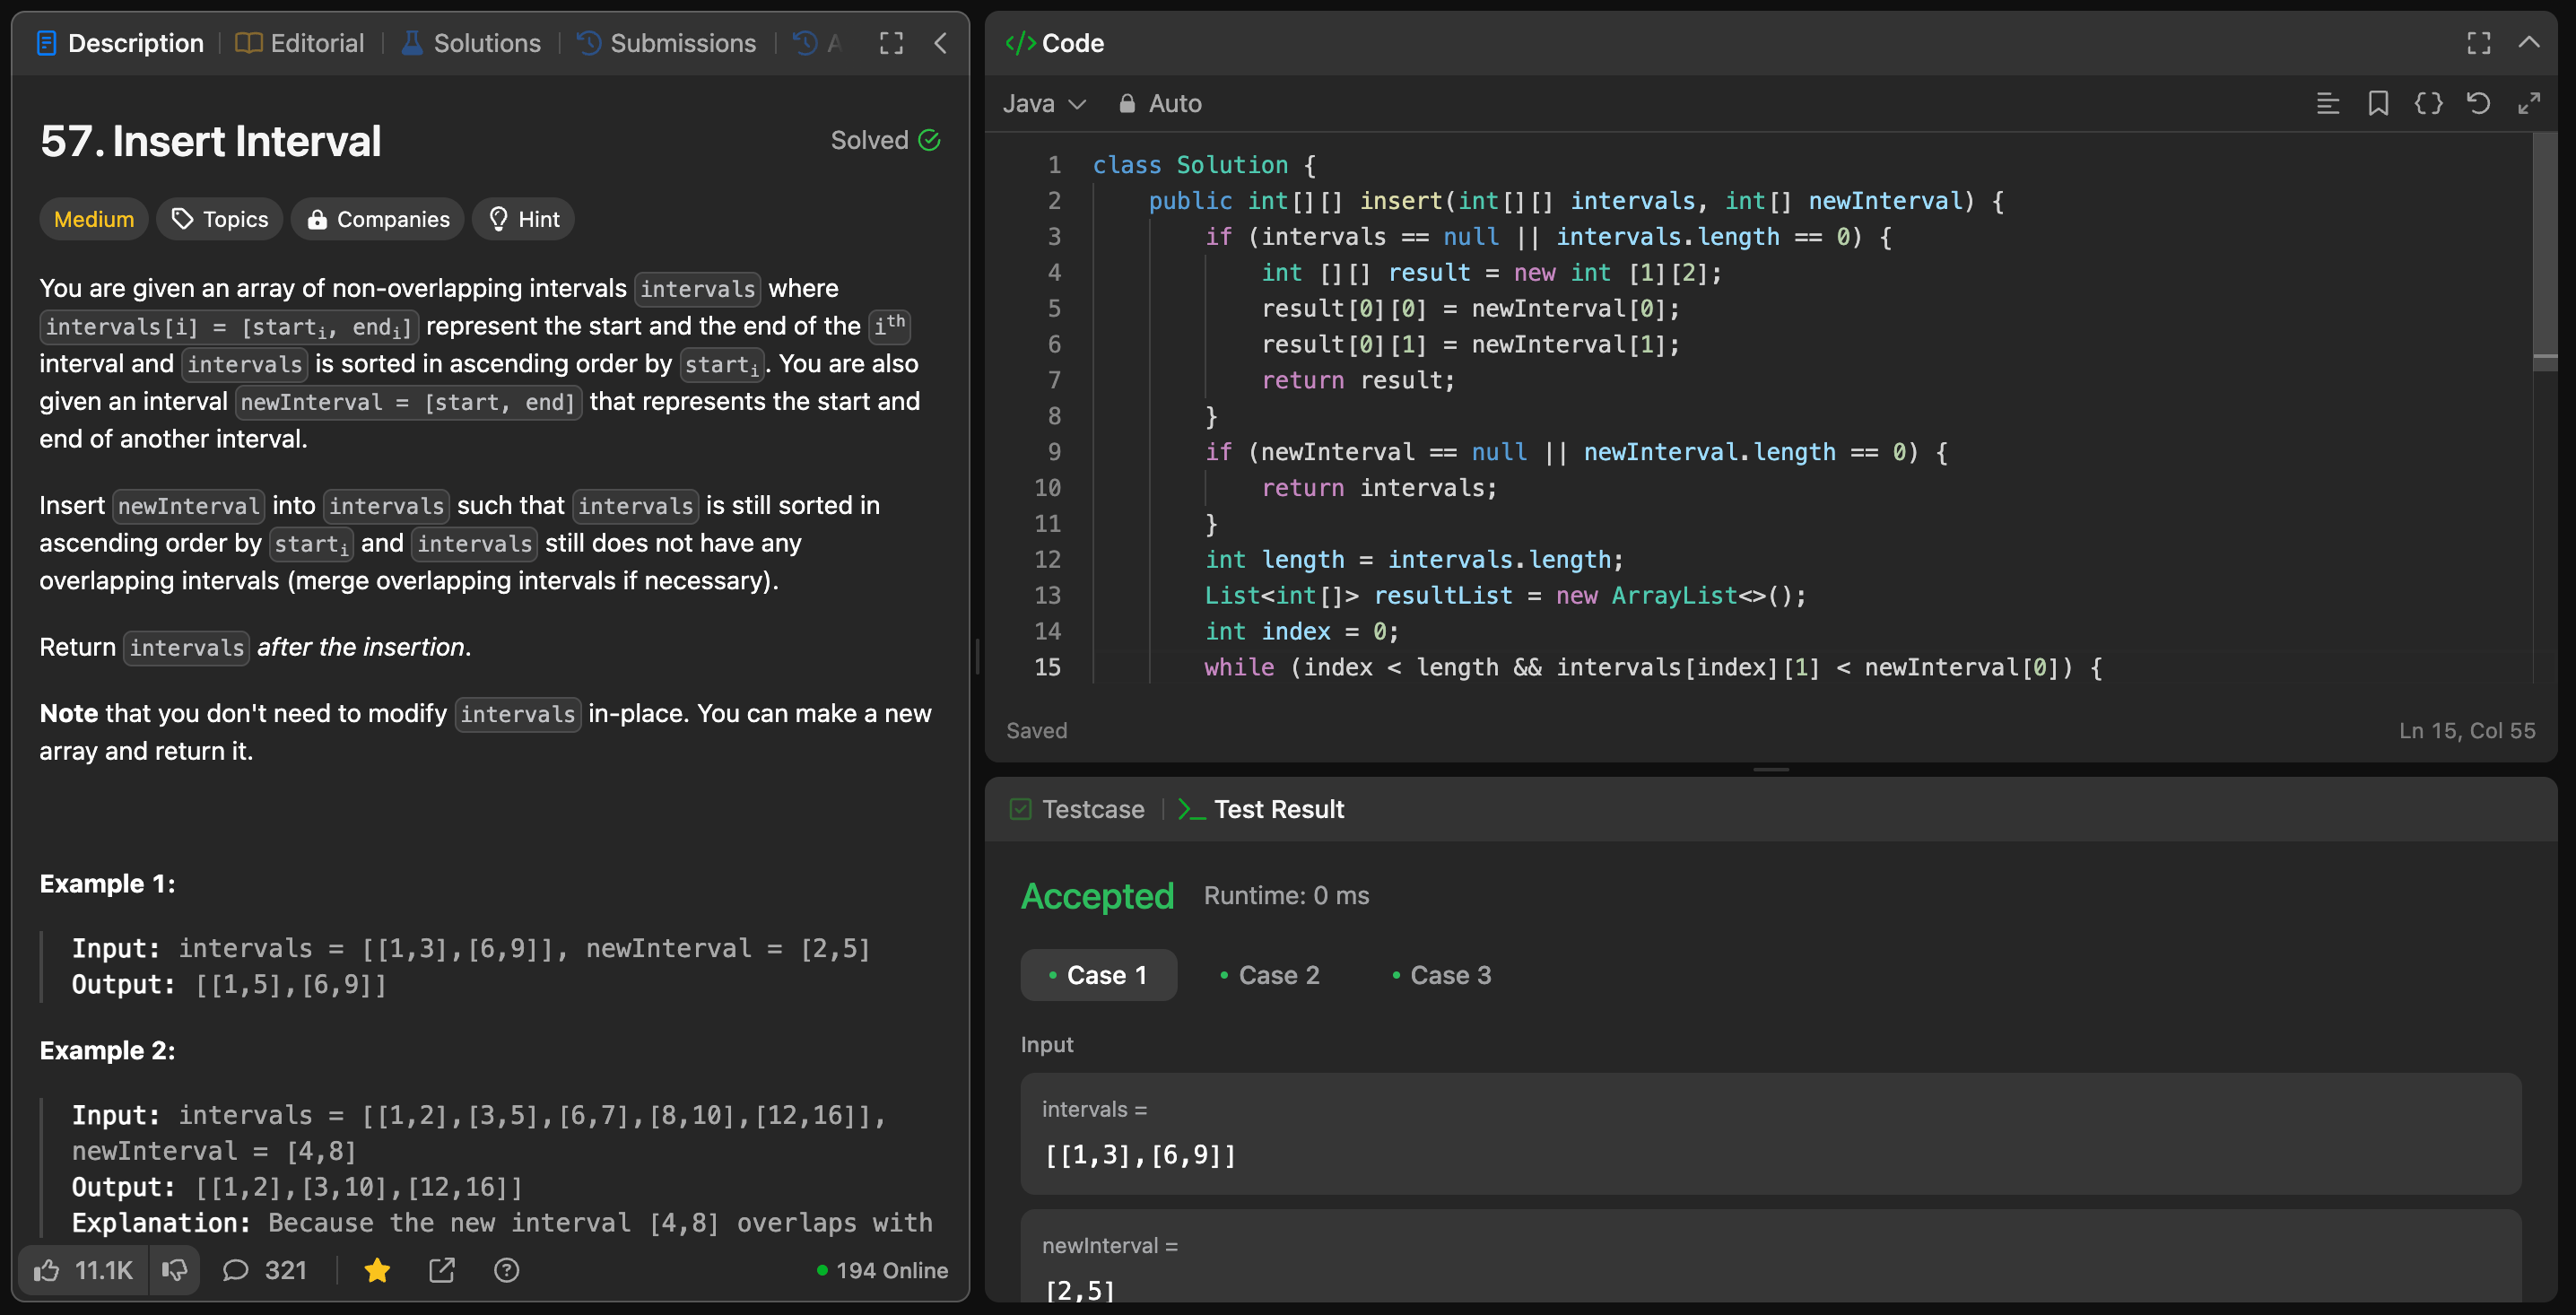The height and width of the screenshot is (1315, 2576).
Task: Click the Topics tag button
Action: (x=220, y=219)
